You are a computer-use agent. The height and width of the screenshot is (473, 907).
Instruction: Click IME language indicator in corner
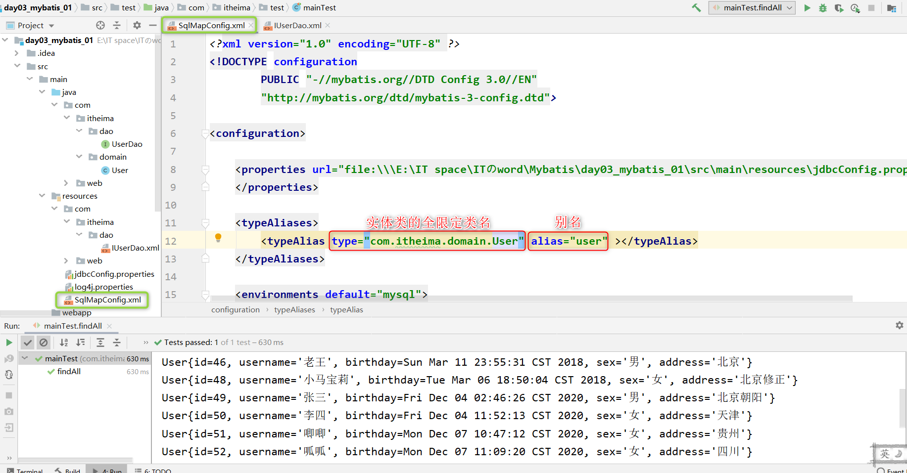tap(885, 453)
